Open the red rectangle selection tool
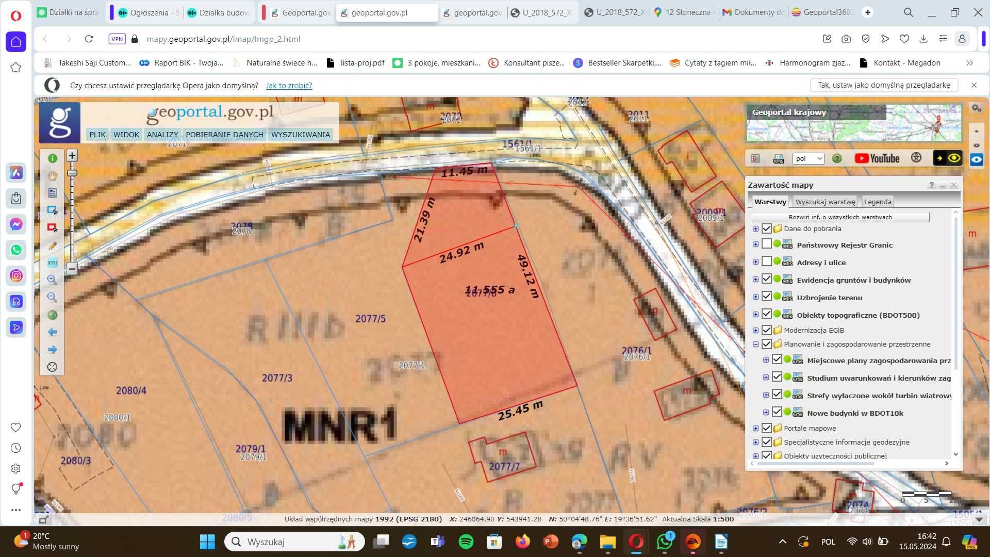 (x=52, y=227)
